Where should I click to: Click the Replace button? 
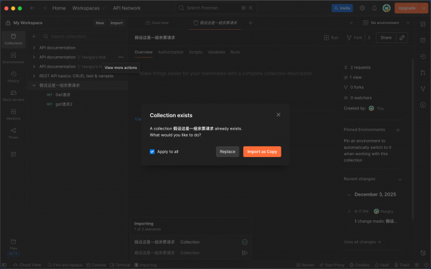point(228,151)
